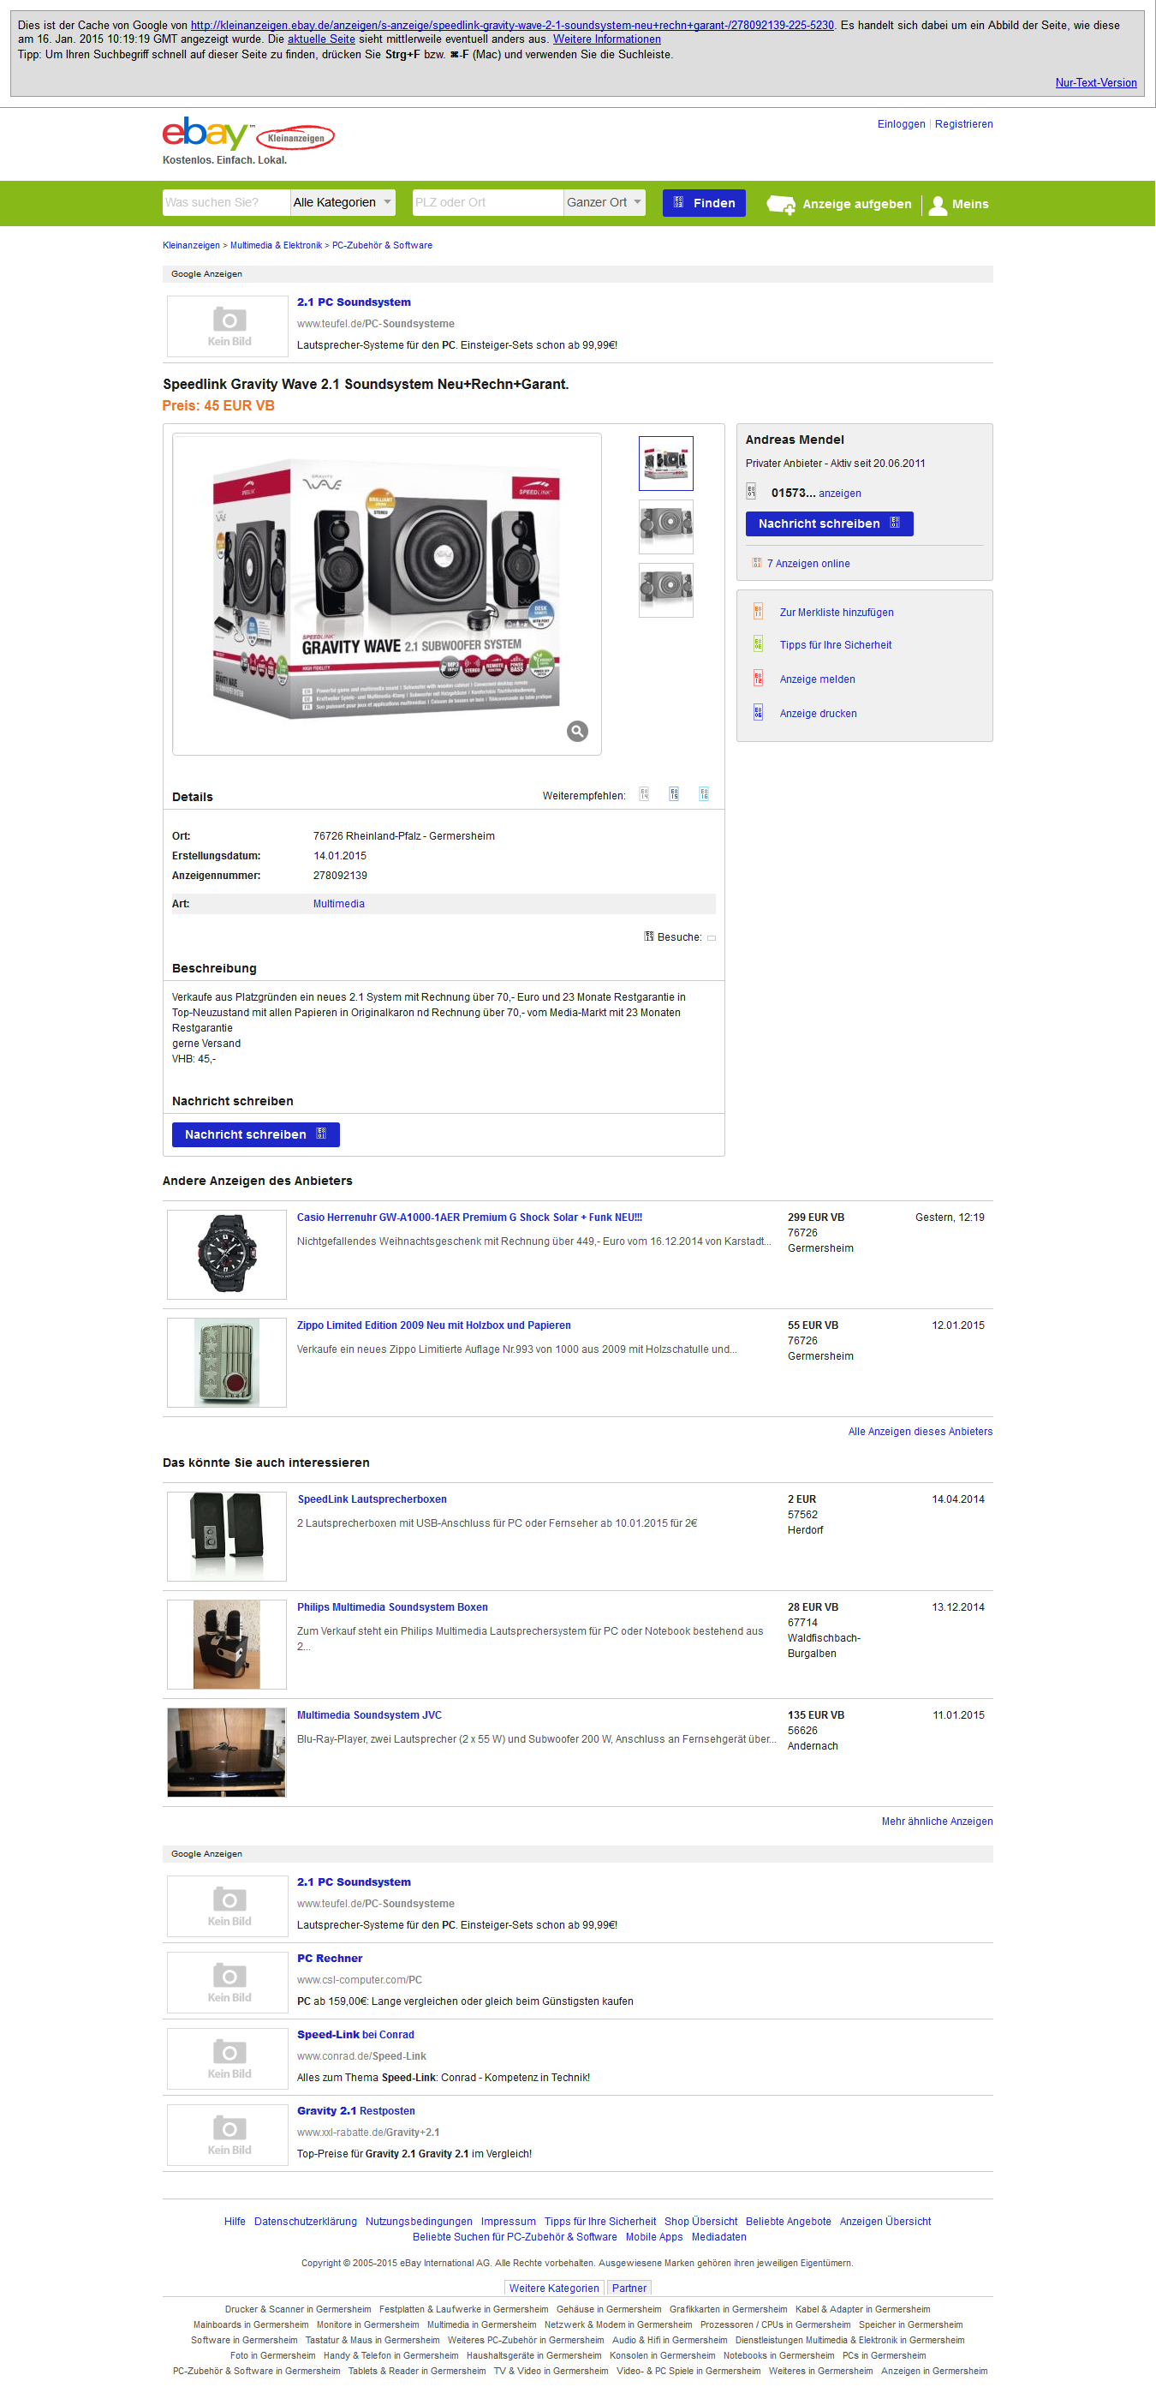Open the Weitere Kategorien footer tab
Viewport: 1156px width, 2405px height.
pyautogui.click(x=554, y=2288)
